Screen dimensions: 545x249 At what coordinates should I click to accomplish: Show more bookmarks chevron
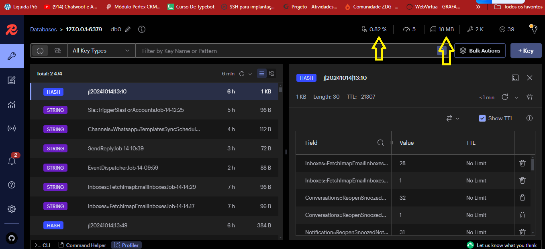click(x=479, y=7)
